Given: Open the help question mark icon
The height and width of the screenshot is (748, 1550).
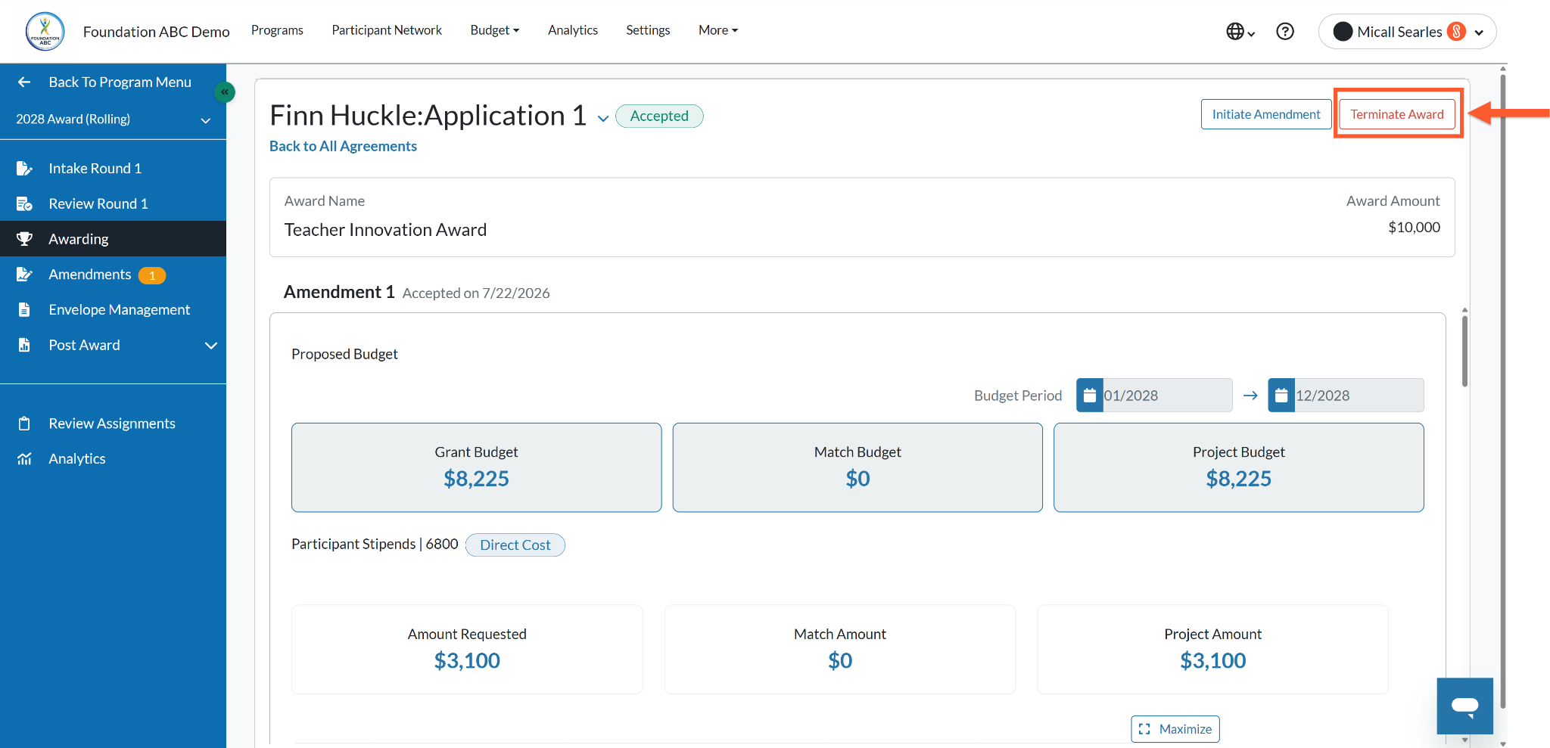Looking at the screenshot, I should coord(1285,31).
